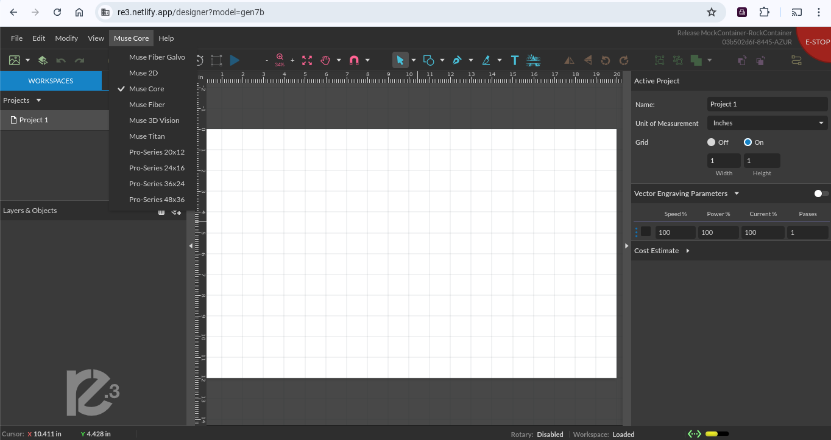
Task: Click the zoom in plus button
Action: pyautogui.click(x=292, y=60)
